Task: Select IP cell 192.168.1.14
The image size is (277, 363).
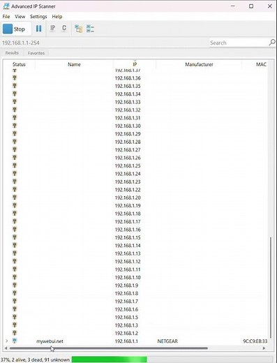Action: [x=128, y=246]
